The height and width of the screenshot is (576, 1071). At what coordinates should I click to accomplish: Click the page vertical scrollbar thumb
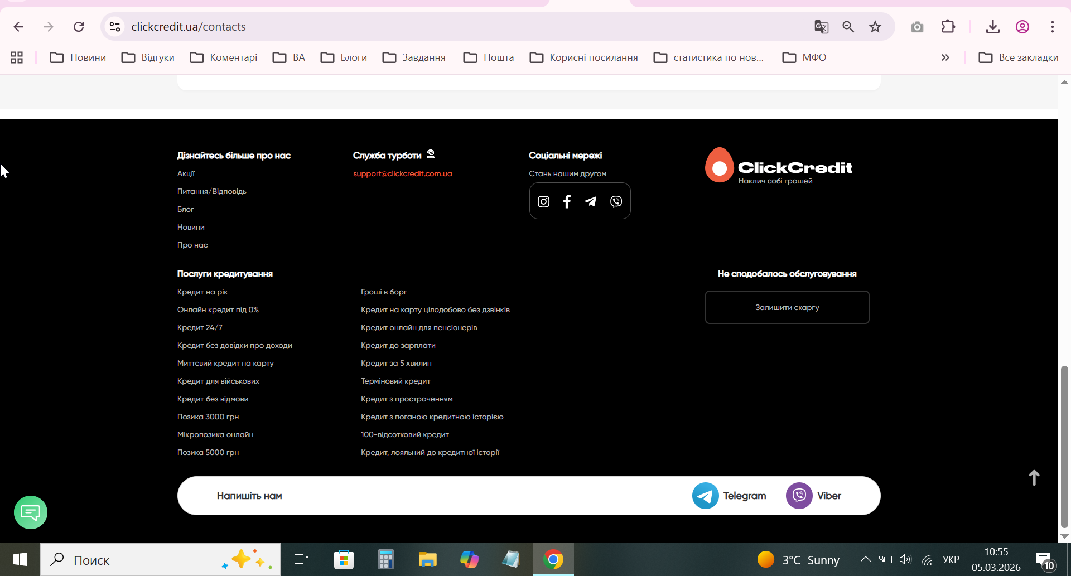point(1064,446)
